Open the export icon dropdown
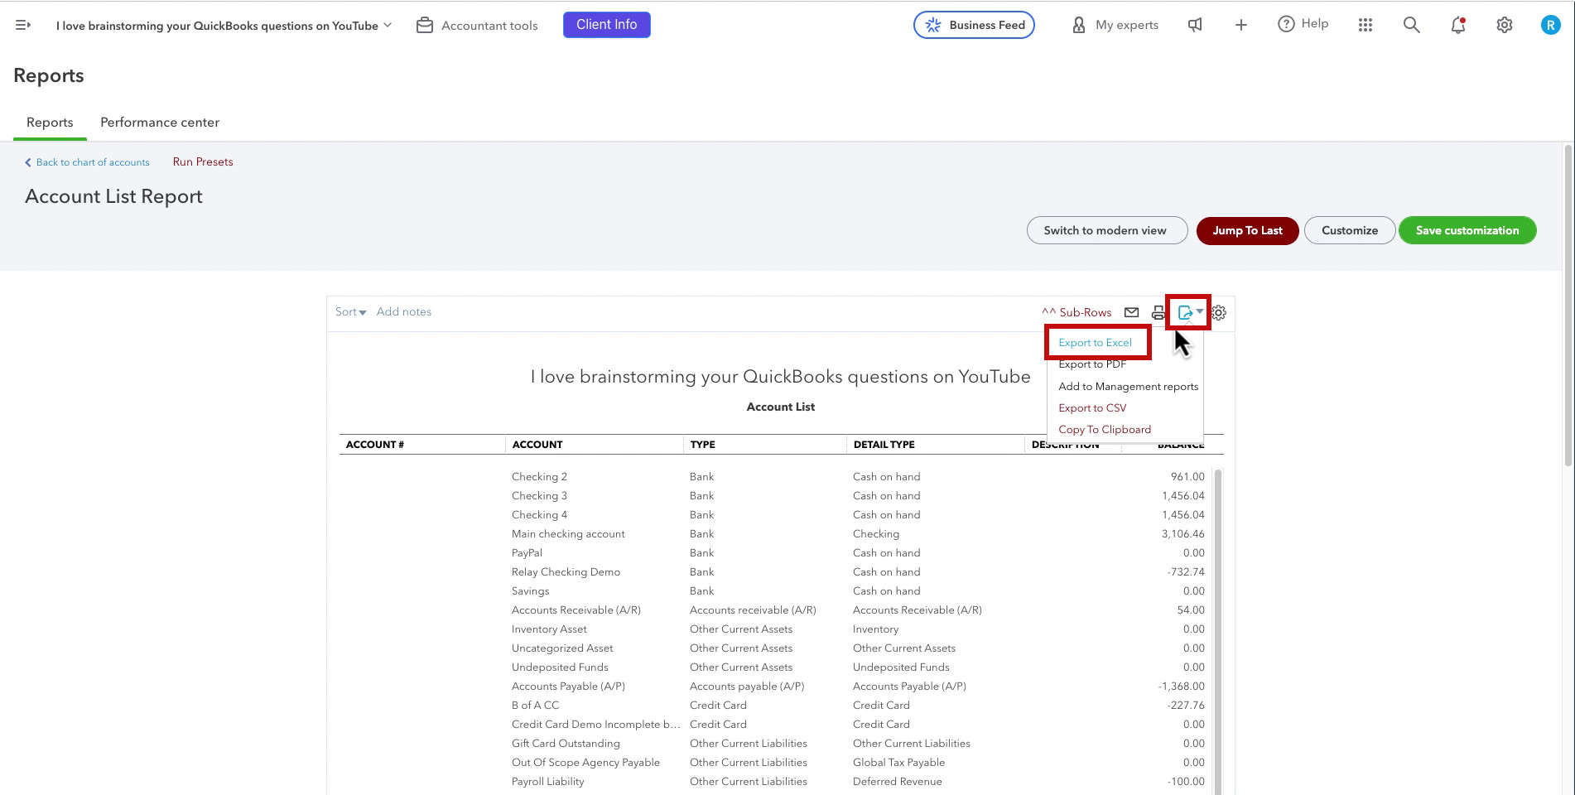Viewport: 1575px width, 795px height. (x=1190, y=312)
